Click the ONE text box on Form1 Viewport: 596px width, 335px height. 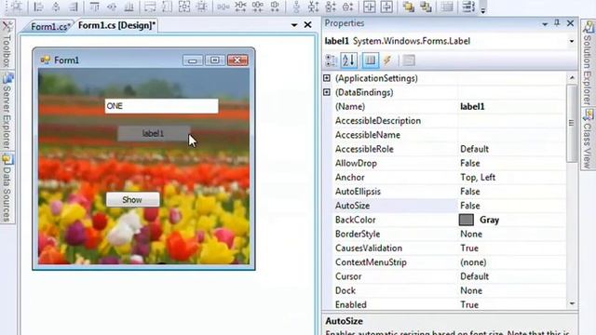161,106
